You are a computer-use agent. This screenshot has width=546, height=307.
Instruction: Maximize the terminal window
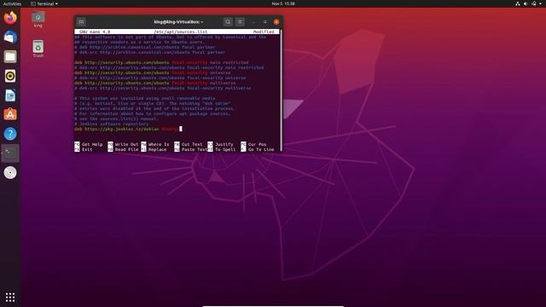pyautogui.click(x=265, y=22)
